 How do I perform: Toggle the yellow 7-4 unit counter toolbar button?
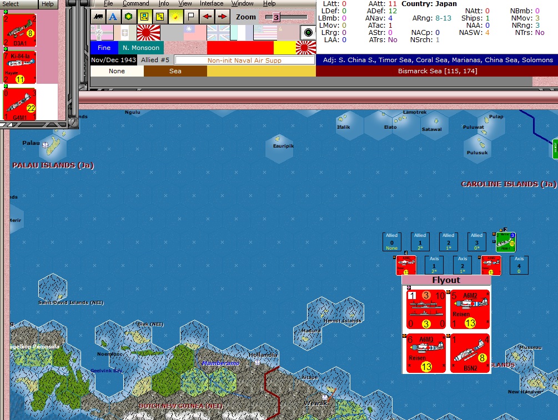(144, 17)
